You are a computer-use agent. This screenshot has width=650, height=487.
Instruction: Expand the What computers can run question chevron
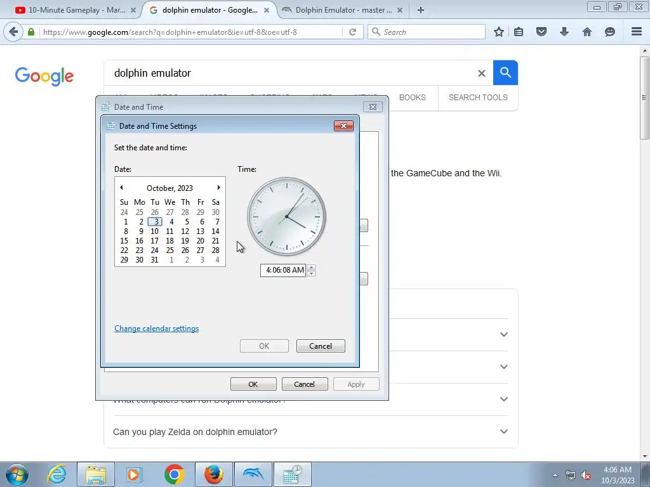coord(503,399)
